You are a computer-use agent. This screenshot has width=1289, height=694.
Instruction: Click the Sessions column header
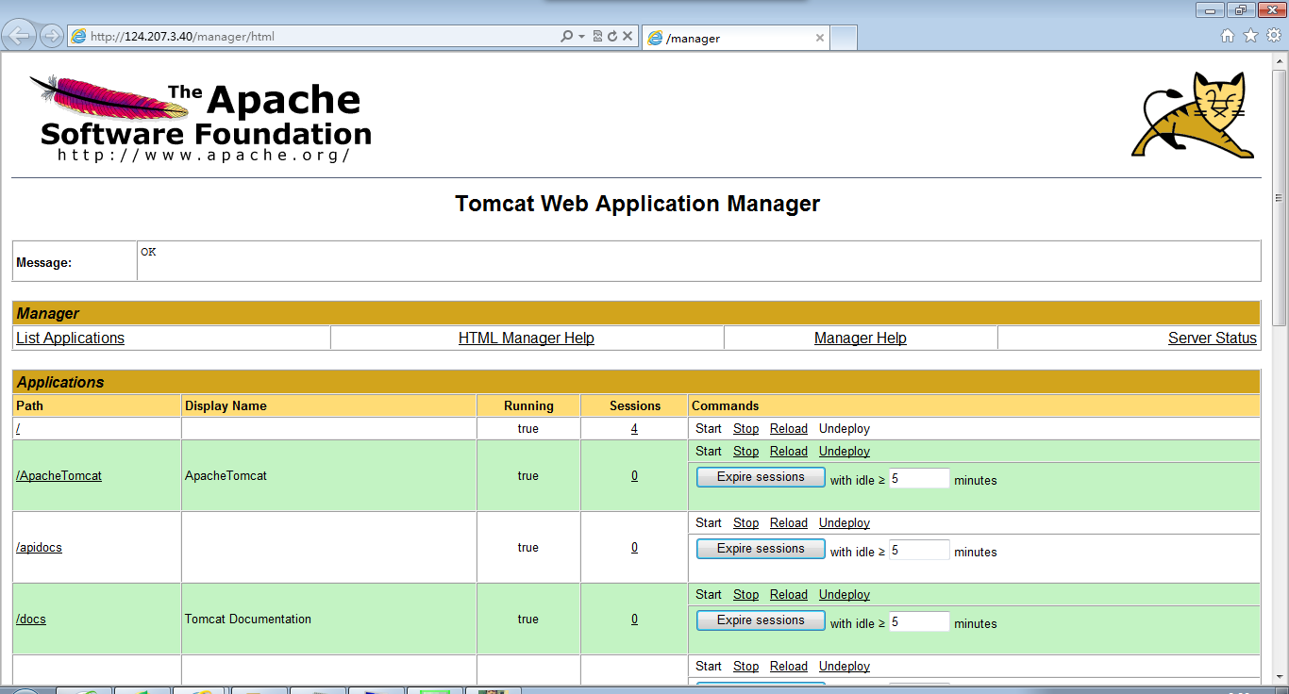tap(635, 406)
